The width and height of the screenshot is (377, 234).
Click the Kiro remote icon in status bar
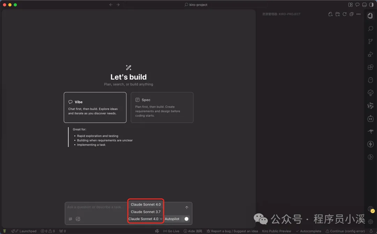[4, 231]
